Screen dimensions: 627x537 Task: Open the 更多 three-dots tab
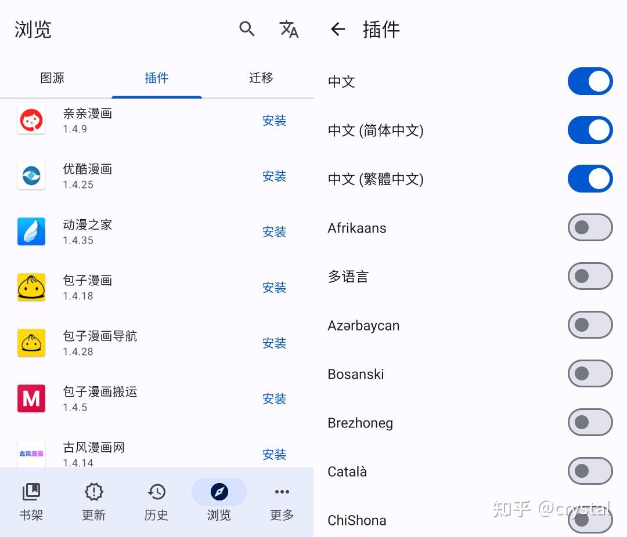pyautogui.click(x=282, y=502)
